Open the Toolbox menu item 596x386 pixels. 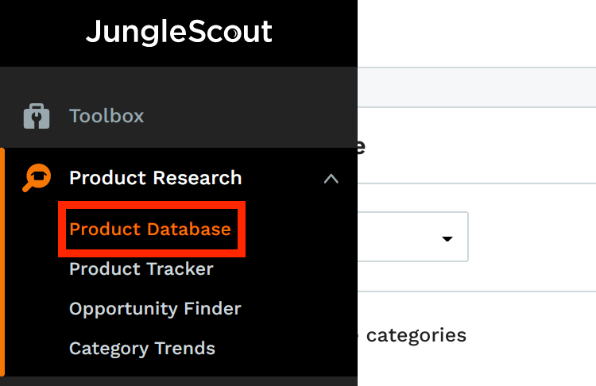[106, 116]
